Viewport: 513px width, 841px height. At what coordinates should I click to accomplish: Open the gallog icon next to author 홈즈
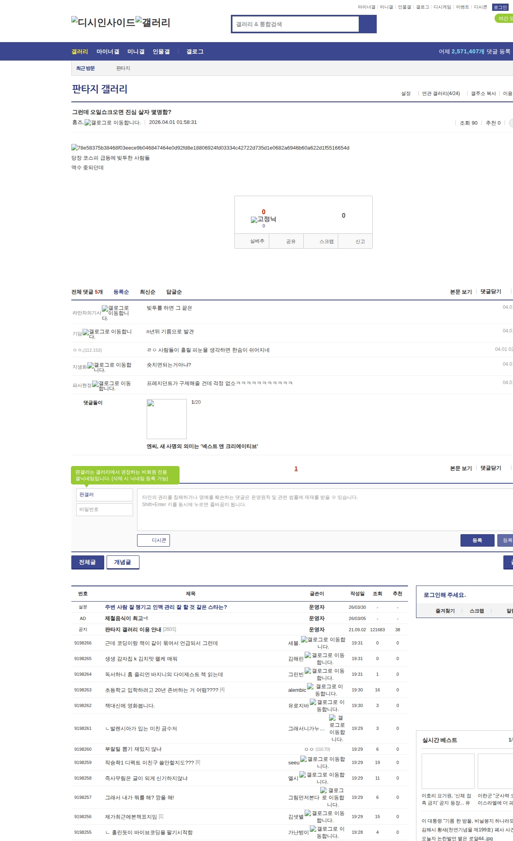click(88, 123)
